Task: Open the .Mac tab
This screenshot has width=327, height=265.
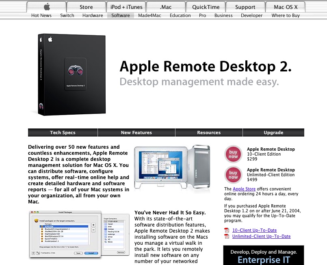Action: (166, 7)
